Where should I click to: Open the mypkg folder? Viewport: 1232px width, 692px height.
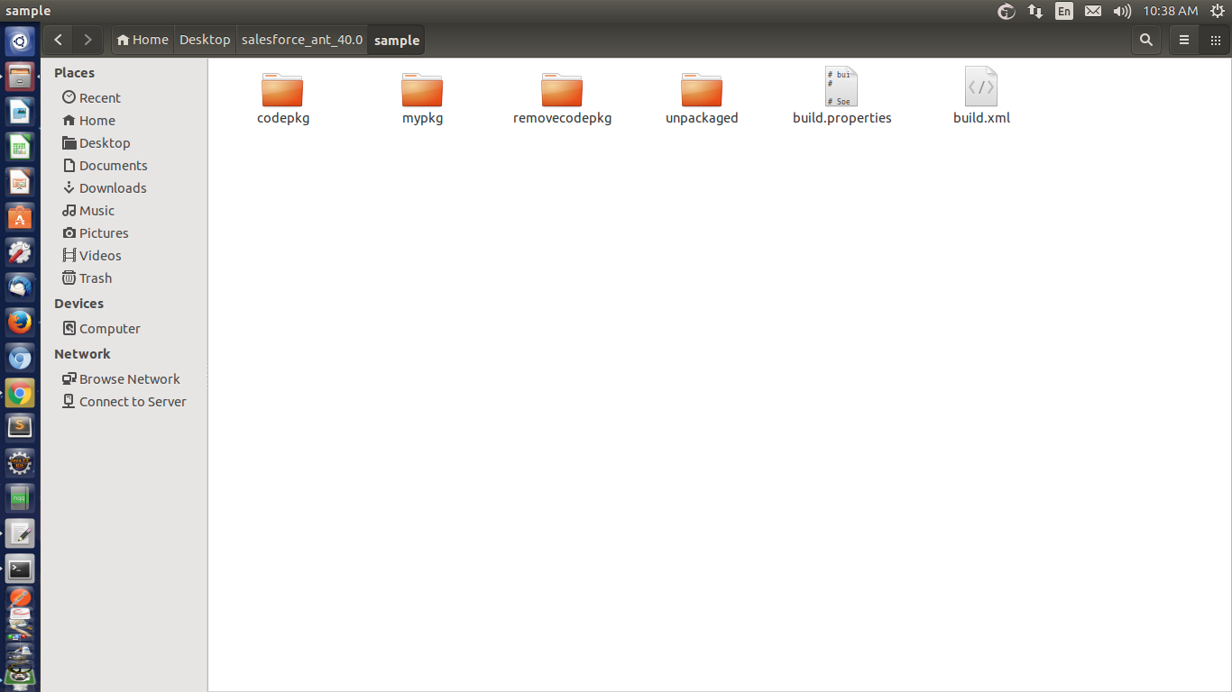click(422, 91)
